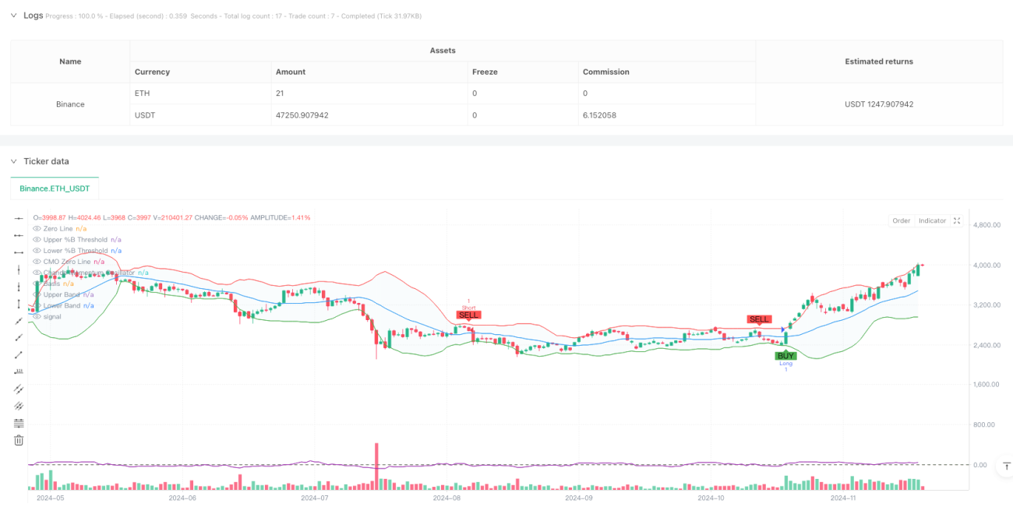The image size is (1013, 507).
Task: Click the trash can to delete drawings
Action: pyautogui.click(x=19, y=440)
